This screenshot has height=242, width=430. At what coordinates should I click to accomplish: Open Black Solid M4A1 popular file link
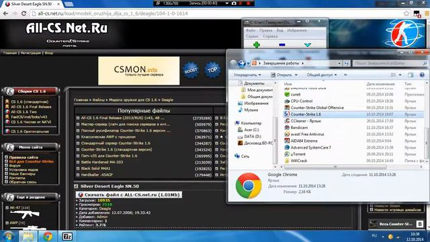pos(95,169)
